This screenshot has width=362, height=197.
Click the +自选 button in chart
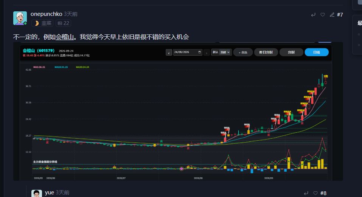pos(243,52)
